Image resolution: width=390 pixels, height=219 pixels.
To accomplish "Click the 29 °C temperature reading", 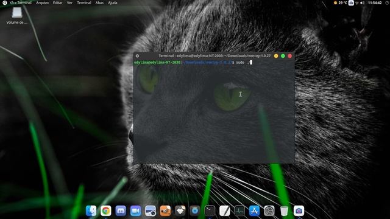I will 342,2.
